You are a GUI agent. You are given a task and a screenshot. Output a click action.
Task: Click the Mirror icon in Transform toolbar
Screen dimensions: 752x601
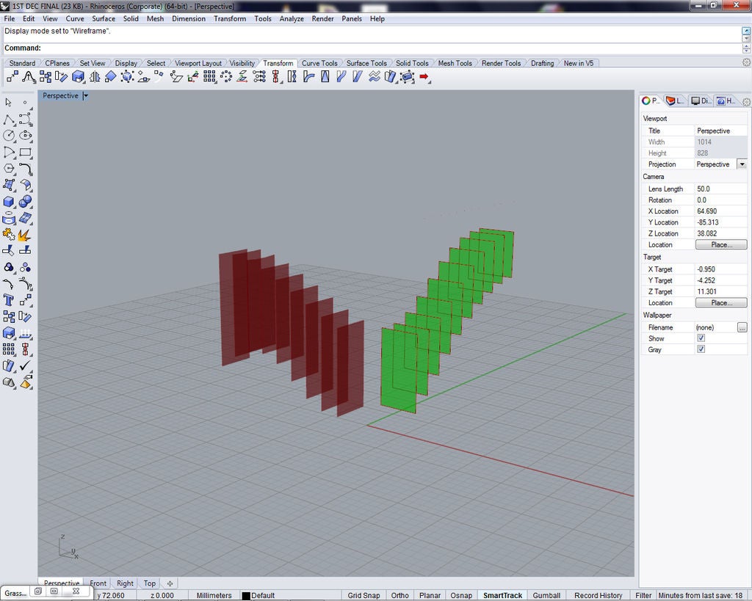point(95,76)
